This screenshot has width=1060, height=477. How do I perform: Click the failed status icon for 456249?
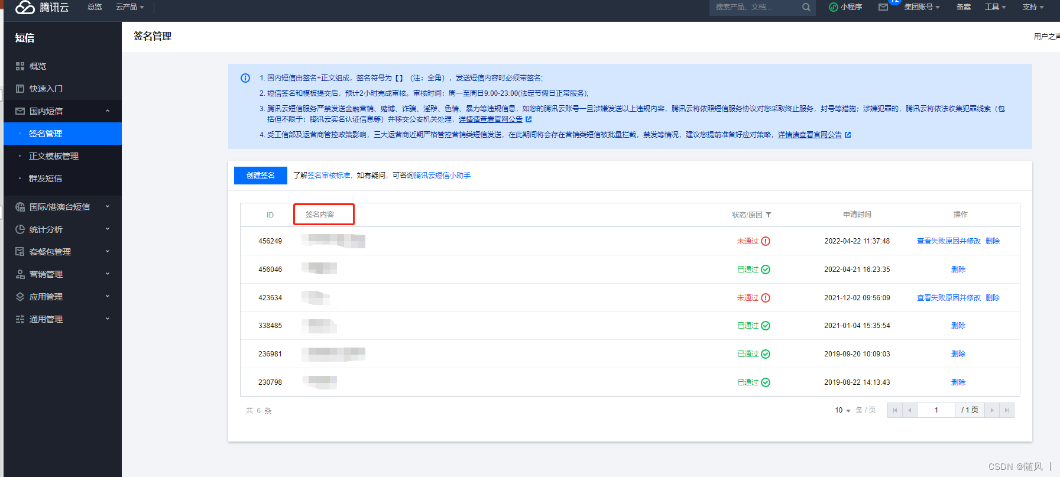766,241
